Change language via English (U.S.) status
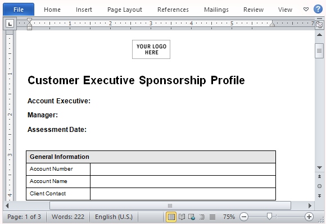Viewport: 326px width, 224px height. click(114, 217)
